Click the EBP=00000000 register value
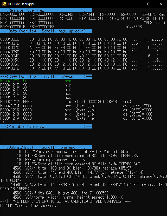This screenshot has height=216, width=167. (x=42, y=23)
